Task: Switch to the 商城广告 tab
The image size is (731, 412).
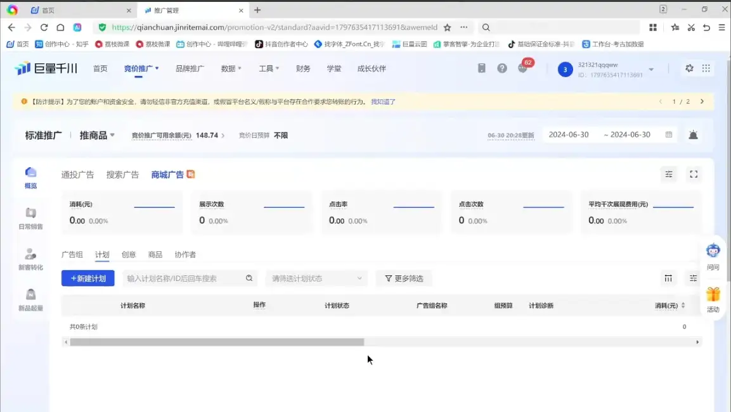Action: 167,174
